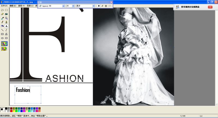Pick brown swatch at palette end
This screenshot has height=118, width=218.
(x=40, y=108)
